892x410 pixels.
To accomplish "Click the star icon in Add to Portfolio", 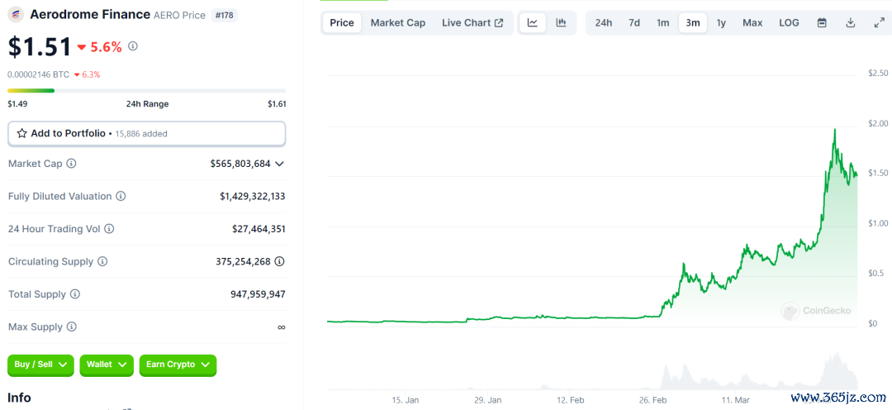I will pos(22,133).
